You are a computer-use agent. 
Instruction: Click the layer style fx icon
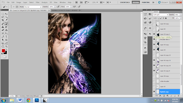[x=160, y=96]
